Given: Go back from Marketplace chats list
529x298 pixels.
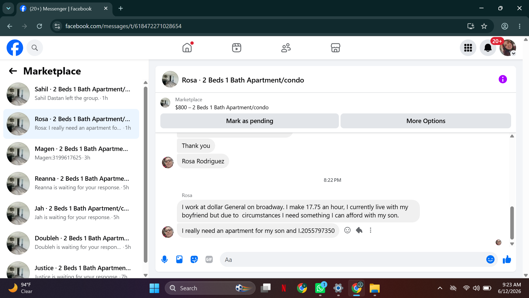Looking at the screenshot, I should point(13,71).
